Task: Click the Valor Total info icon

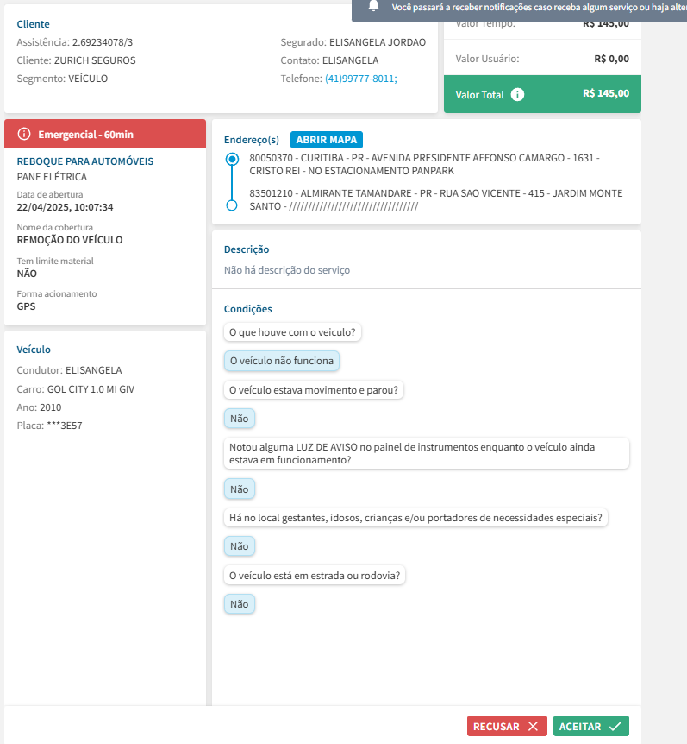Action: tap(517, 95)
